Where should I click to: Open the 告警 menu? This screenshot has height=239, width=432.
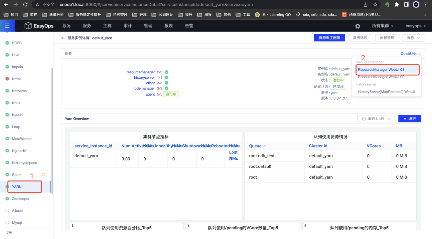tap(189, 26)
